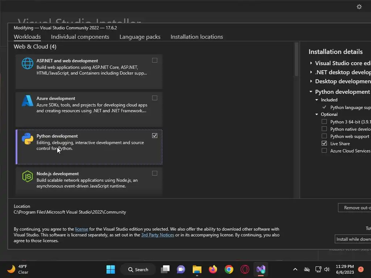371x278 pixels.
Task: Click the Installation details heading
Action: pyautogui.click(x=335, y=52)
